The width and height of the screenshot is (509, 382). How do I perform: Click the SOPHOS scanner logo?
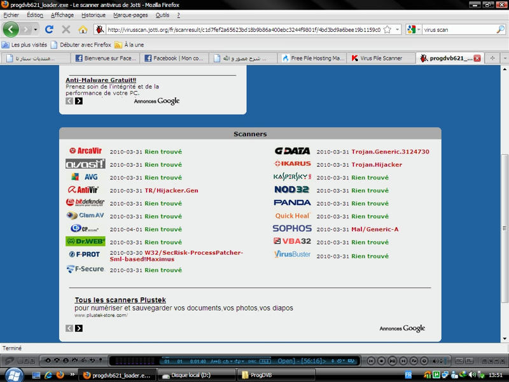(x=292, y=229)
